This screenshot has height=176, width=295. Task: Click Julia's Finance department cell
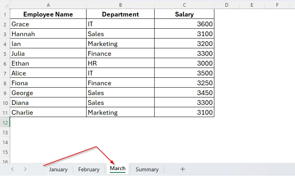click(120, 53)
